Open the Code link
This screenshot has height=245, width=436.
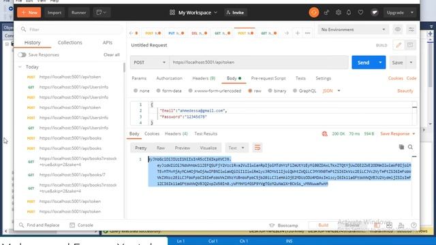pos(411,78)
